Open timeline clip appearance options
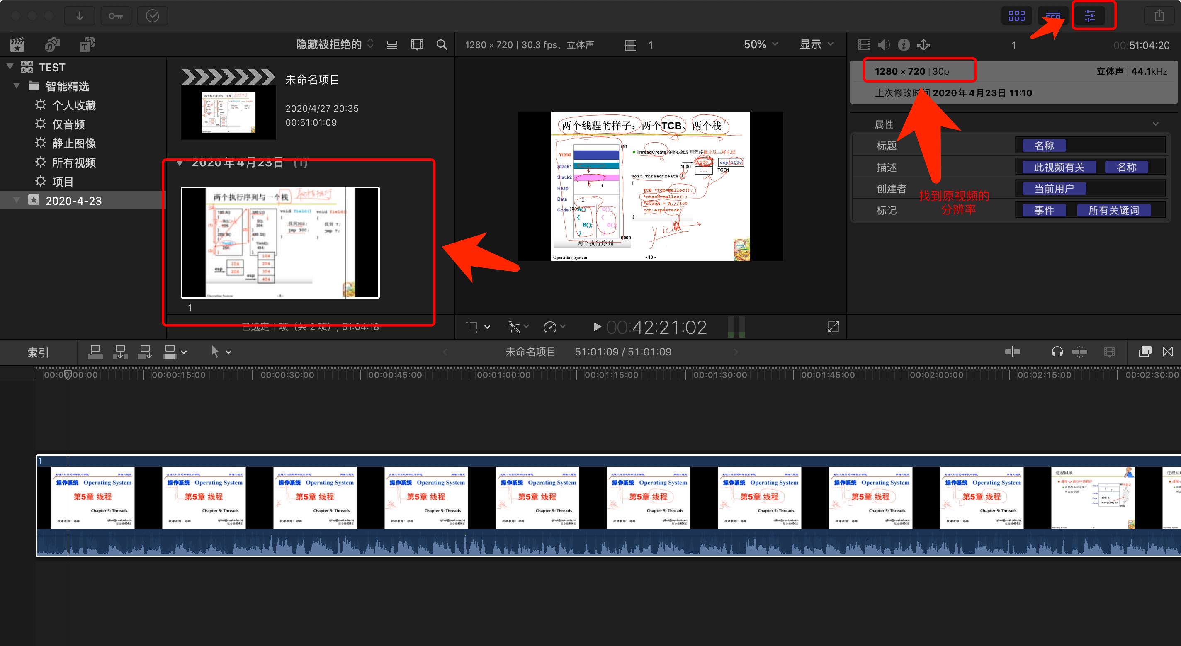 click(1109, 352)
